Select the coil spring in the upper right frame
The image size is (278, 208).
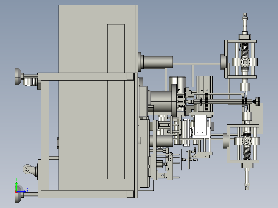(x=245, y=49)
